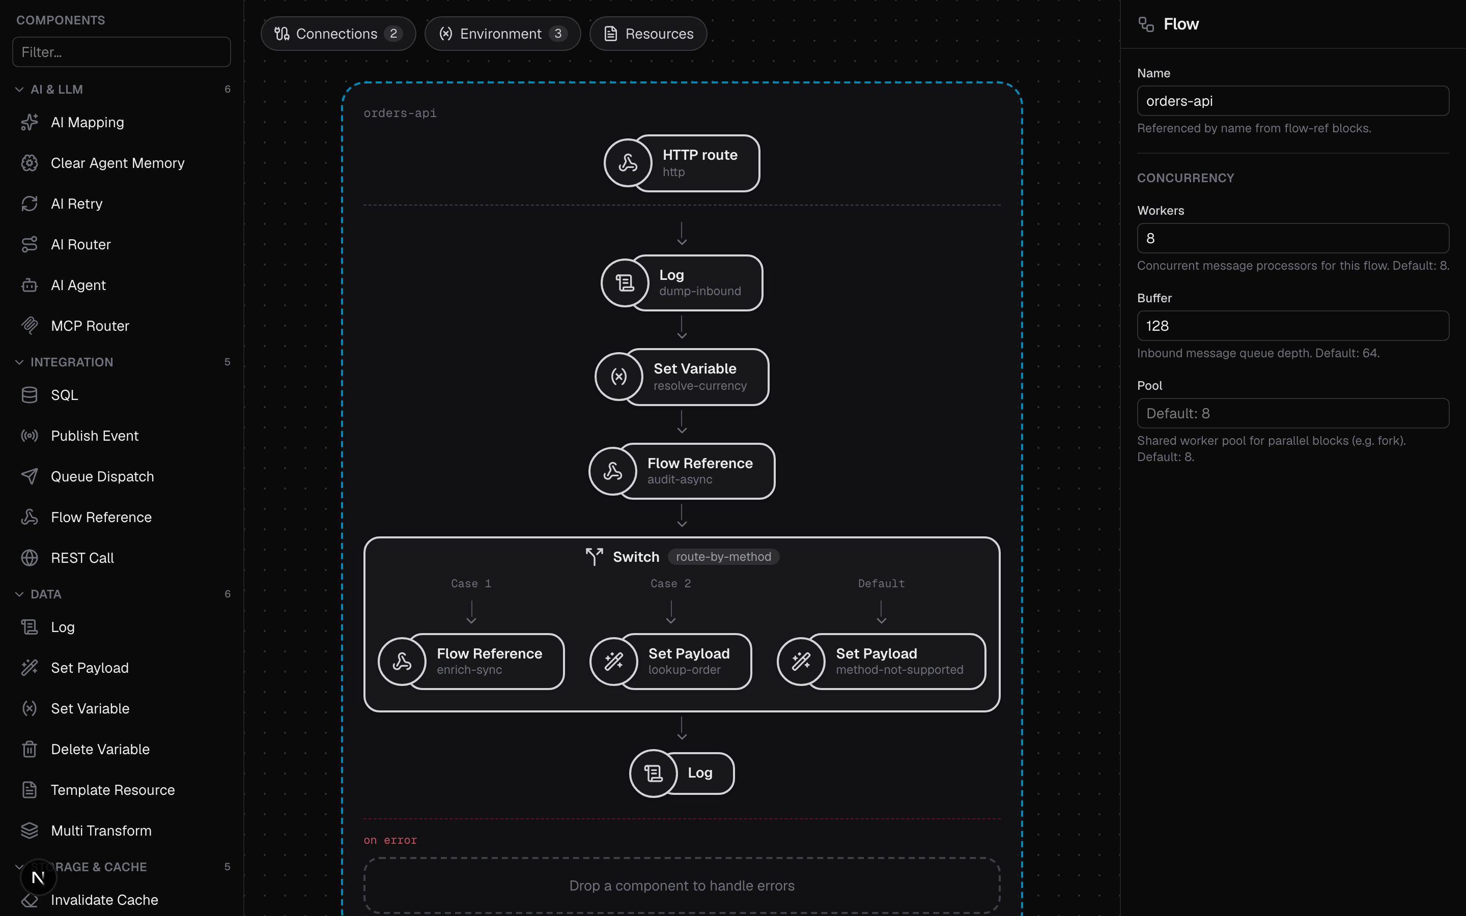Click the Environment count badge 3
The image size is (1466, 916).
(x=558, y=33)
